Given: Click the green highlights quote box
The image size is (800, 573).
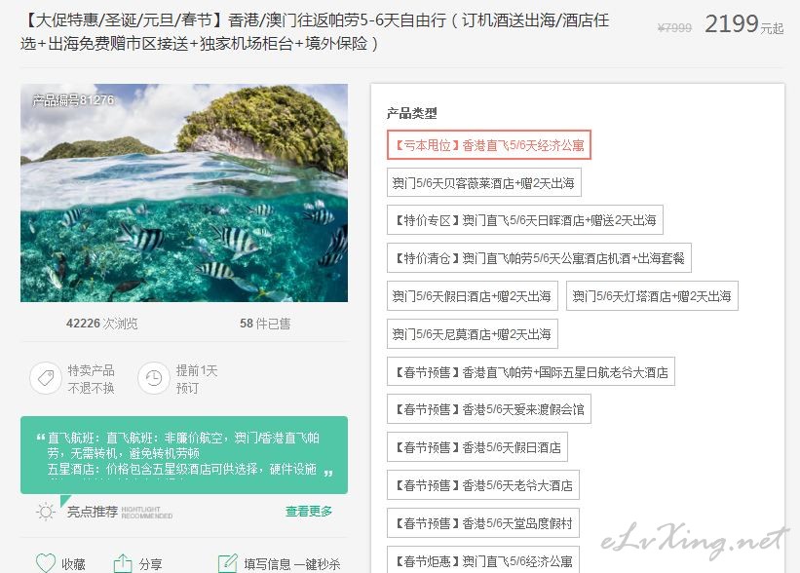Looking at the screenshot, I should pyautogui.click(x=184, y=455).
